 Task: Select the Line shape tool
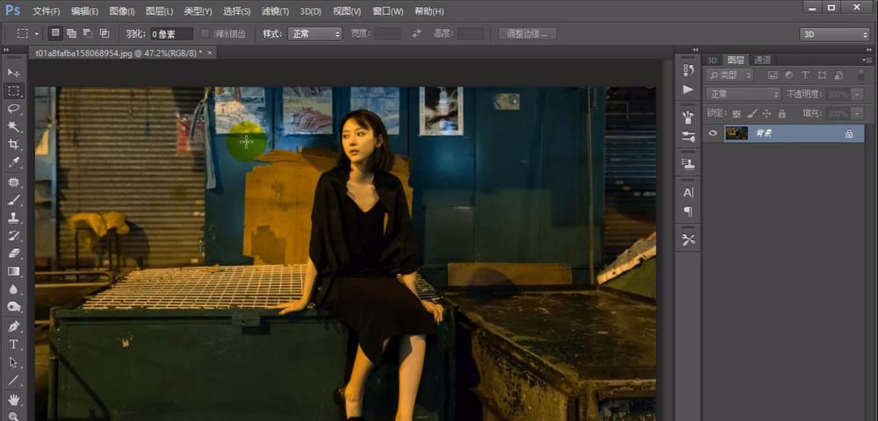14,380
